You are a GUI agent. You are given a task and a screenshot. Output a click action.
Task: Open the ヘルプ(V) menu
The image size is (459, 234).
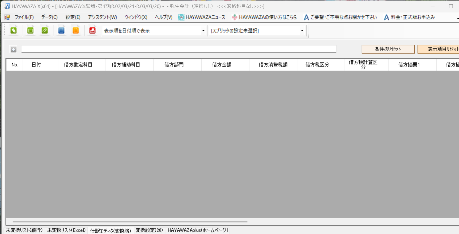164,17
